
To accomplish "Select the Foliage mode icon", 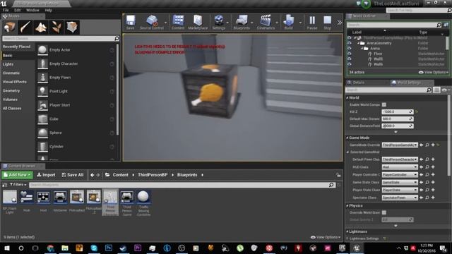I will [56, 27].
